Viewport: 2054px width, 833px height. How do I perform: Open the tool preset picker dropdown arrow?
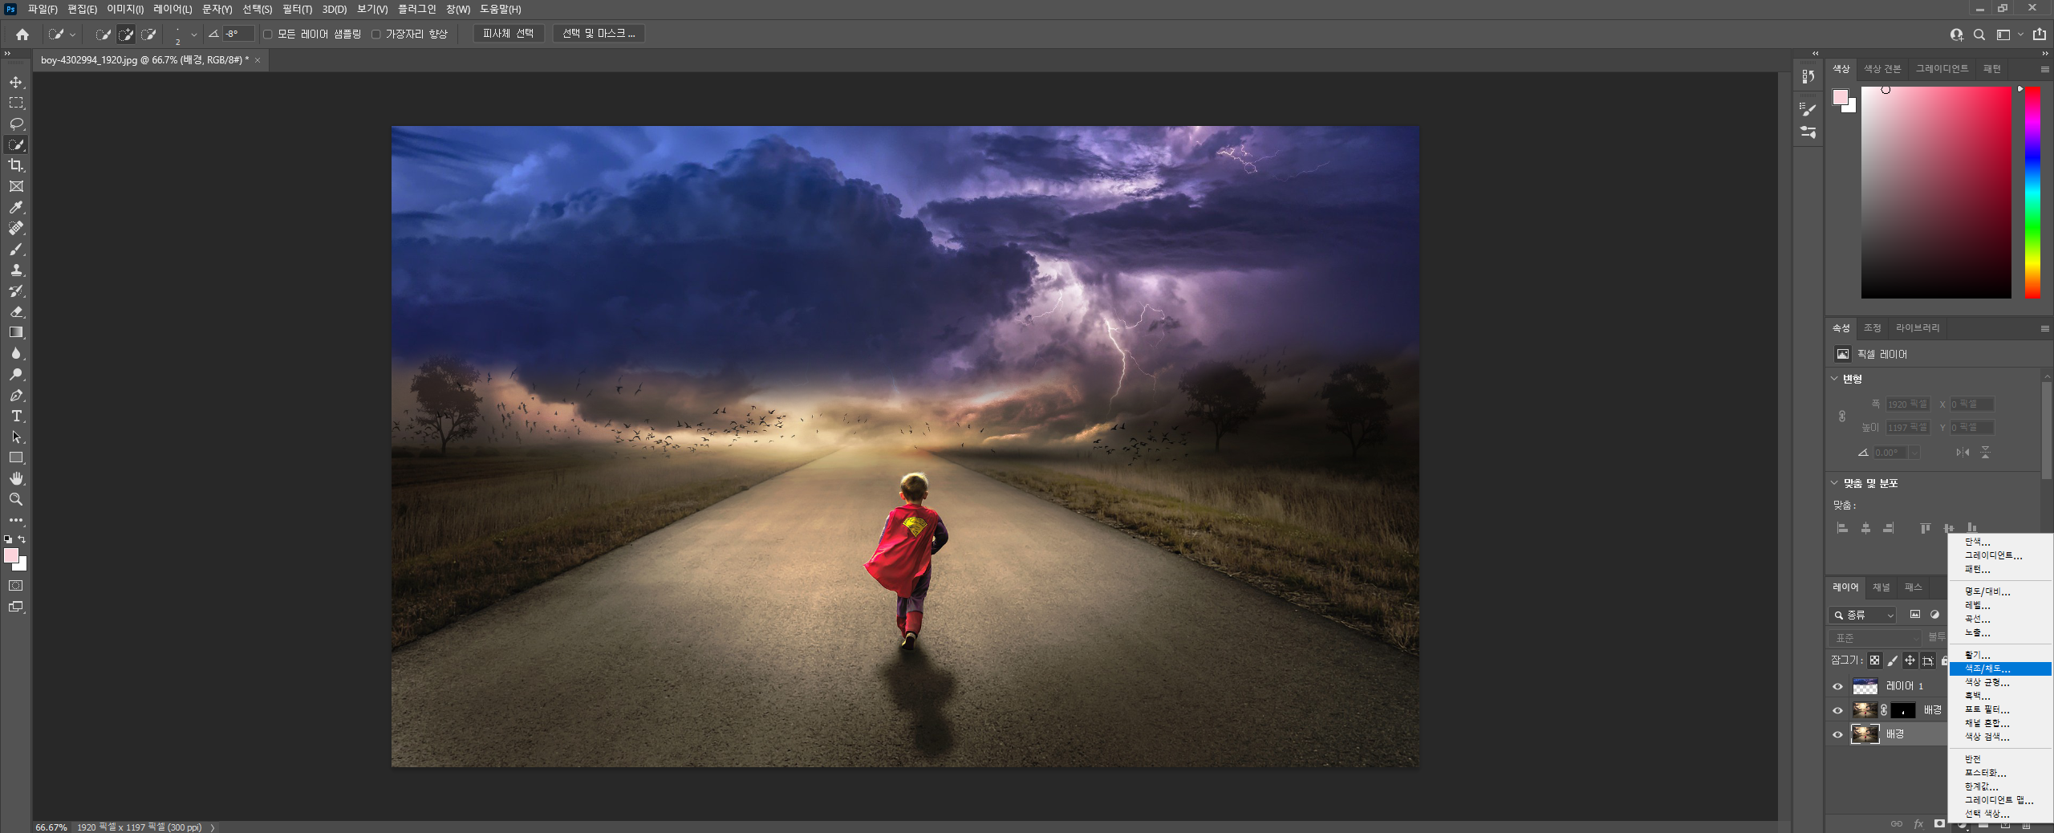click(73, 35)
